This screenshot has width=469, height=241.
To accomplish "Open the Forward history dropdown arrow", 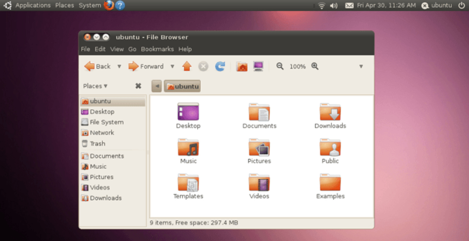I will (x=172, y=66).
